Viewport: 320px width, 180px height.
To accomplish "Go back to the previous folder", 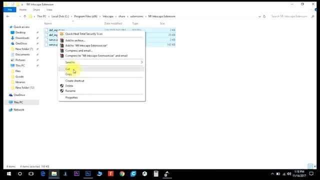I will [8, 16].
